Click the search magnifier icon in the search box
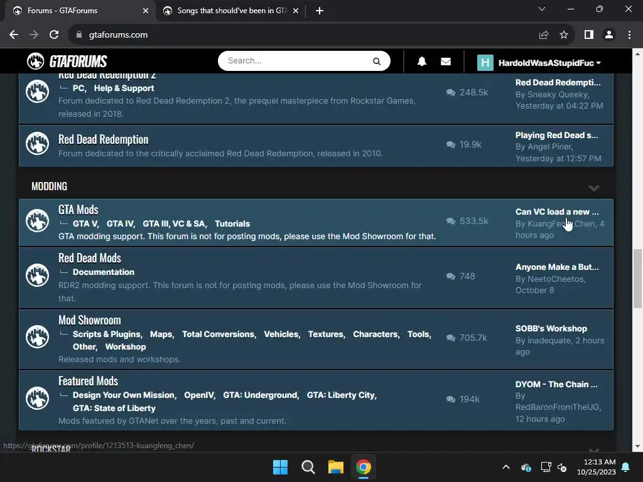 pyautogui.click(x=377, y=62)
